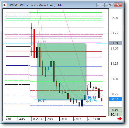The image size is (129, 128).
Task: Click the green session bar above time axis
Action: [18, 116]
